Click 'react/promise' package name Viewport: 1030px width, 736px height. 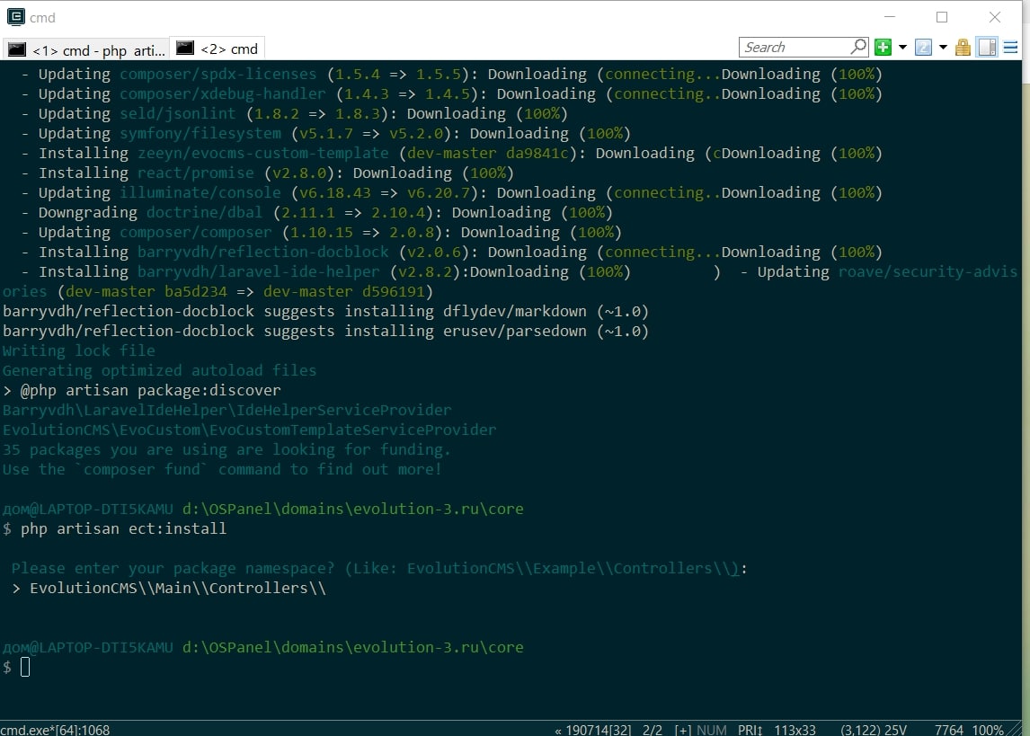[x=196, y=173]
